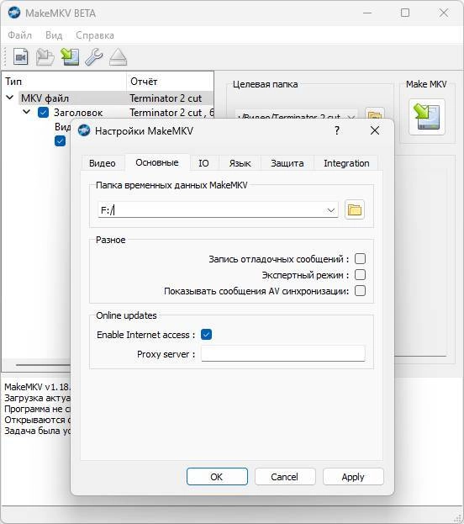This screenshot has height=524, width=464.
Task: Click the target folder browse icon
Action: tap(374, 114)
